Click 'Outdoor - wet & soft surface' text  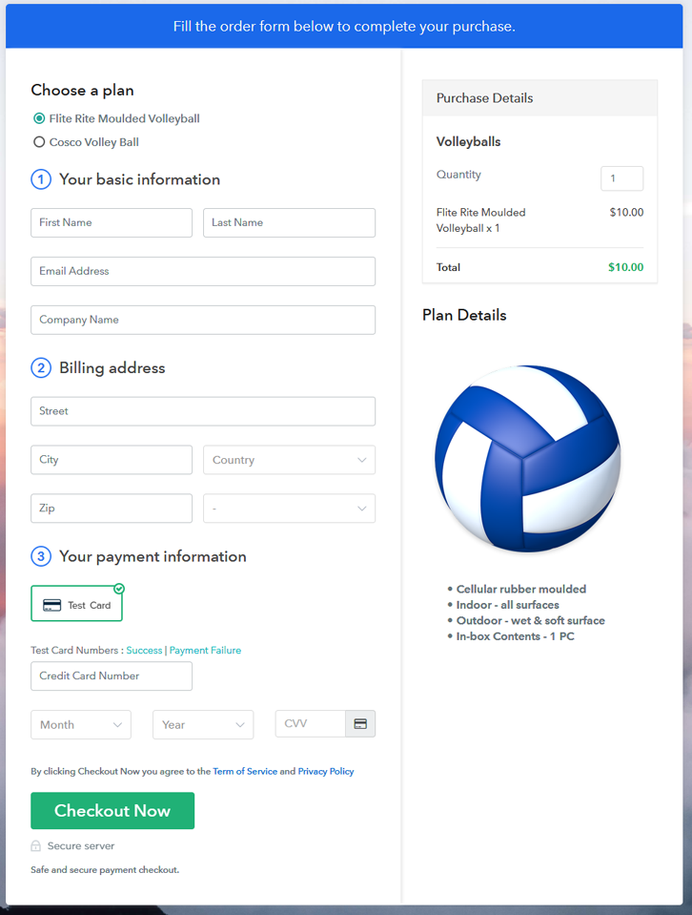pyautogui.click(x=531, y=620)
